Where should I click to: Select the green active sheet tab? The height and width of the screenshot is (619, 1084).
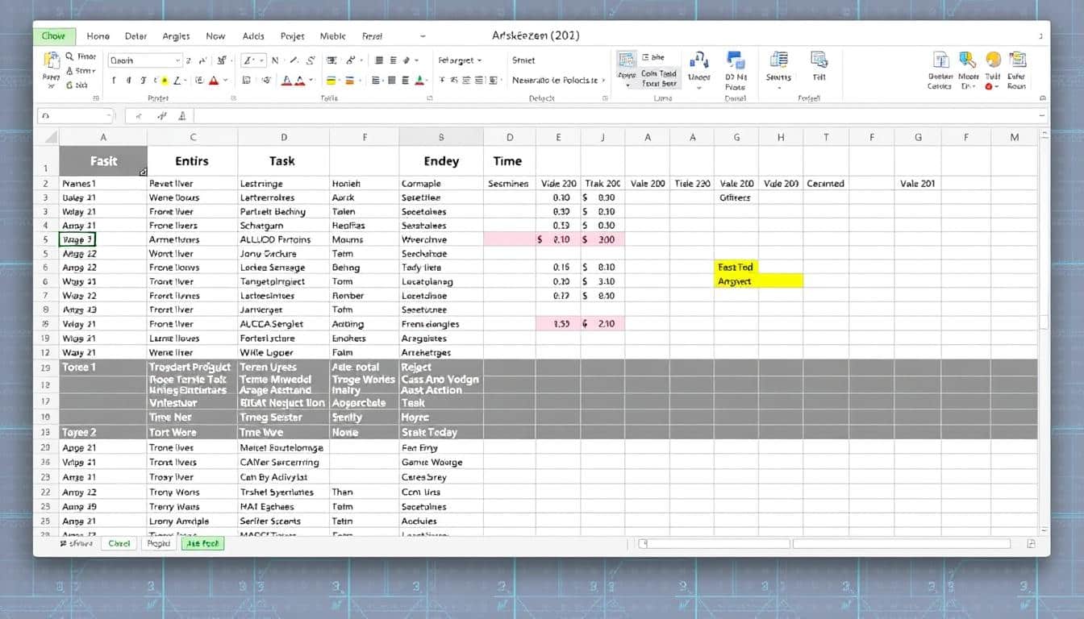coord(203,544)
